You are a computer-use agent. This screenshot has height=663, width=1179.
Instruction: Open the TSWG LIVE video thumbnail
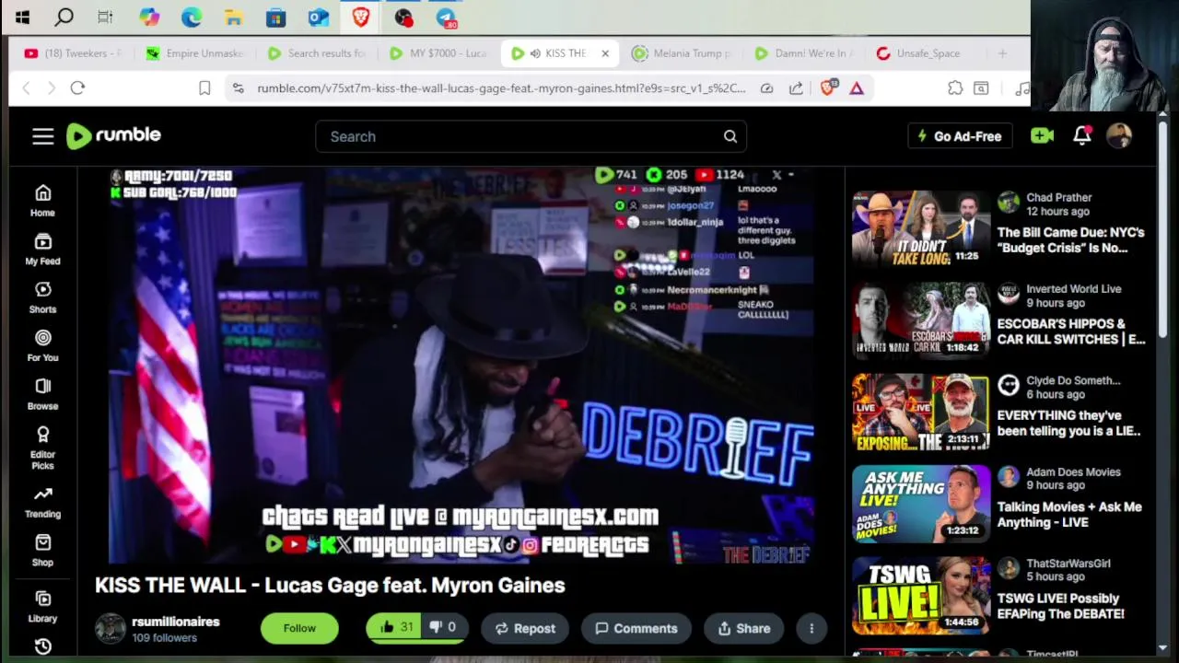pyautogui.click(x=921, y=594)
